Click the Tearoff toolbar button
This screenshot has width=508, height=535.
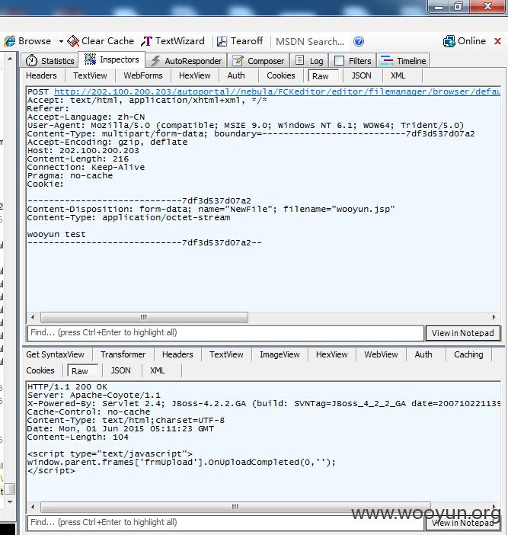click(240, 41)
